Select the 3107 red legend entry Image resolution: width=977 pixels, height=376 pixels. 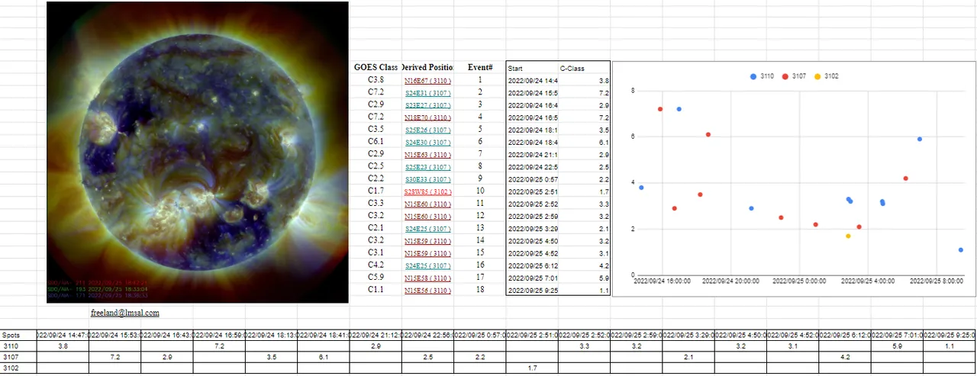coord(795,76)
